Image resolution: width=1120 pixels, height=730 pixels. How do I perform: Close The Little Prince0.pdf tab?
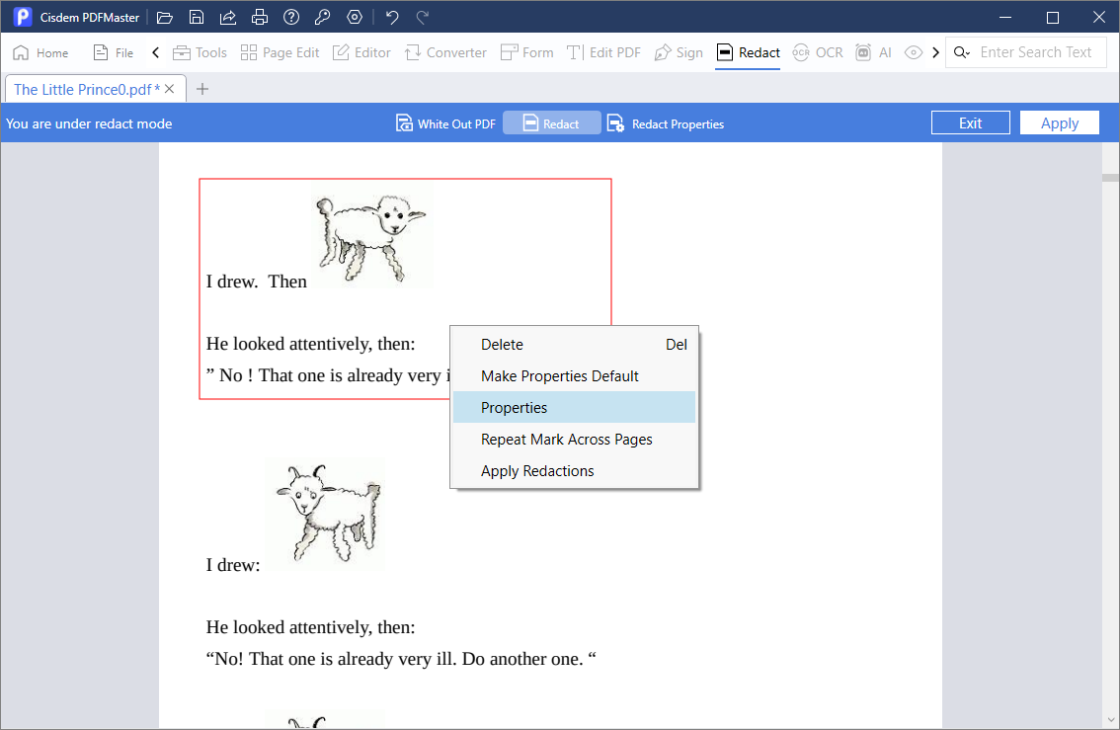169,89
